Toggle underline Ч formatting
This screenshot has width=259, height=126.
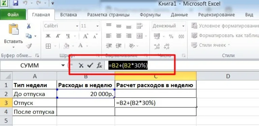(68, 36)
